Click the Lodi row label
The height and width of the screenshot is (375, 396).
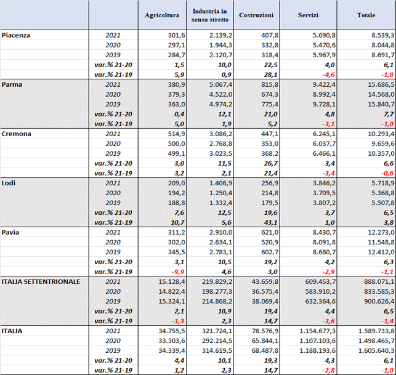click(9, 183)
